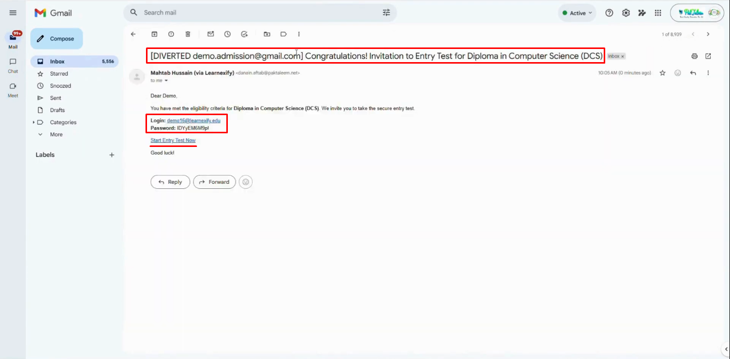Open more actions menu in top toolbar
Screen dimensions: 730x359
click(x=299, y=34)
